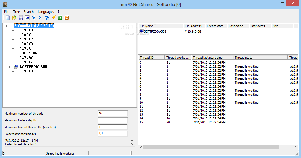Click the SOFTPEDIA-S68 name in the file list

155,31
